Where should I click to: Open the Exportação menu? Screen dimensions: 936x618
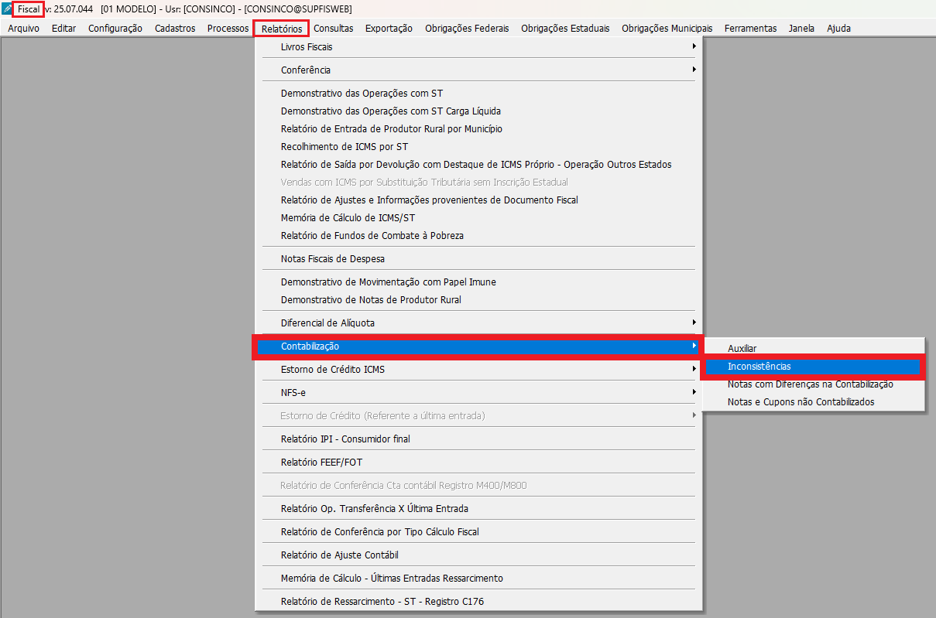[x=389, y=29]
